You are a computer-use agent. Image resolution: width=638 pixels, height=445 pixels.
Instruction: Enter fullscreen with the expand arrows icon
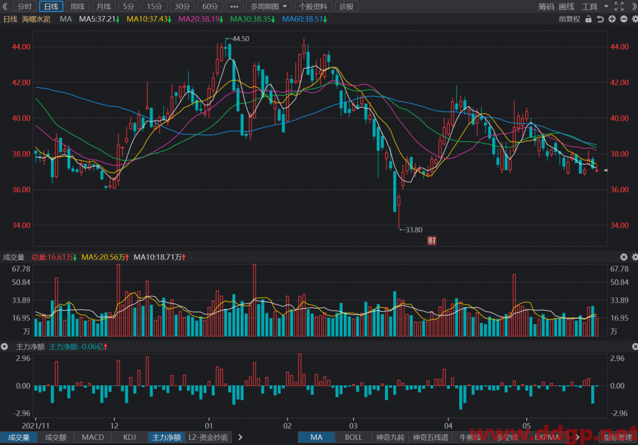pos(619,6)
